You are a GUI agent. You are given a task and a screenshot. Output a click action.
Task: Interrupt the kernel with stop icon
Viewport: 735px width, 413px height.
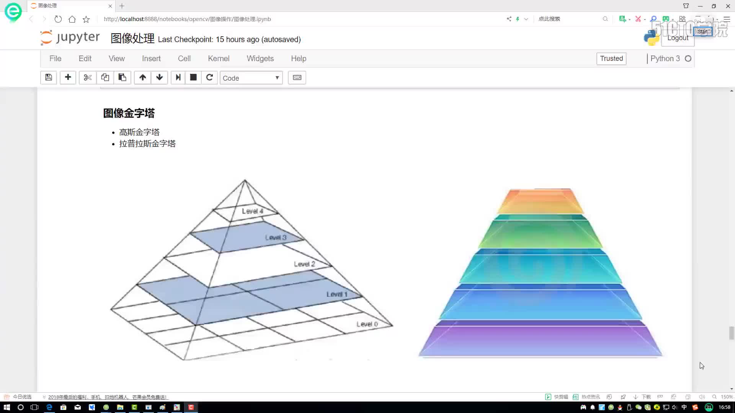point(193,78)
